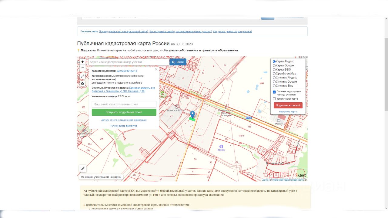Click the green speed sign map icon
This screenshot has height=218, width=388.
point(162,93)
